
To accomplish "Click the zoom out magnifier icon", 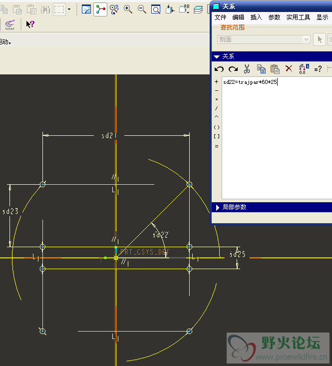I will [142, 9].
